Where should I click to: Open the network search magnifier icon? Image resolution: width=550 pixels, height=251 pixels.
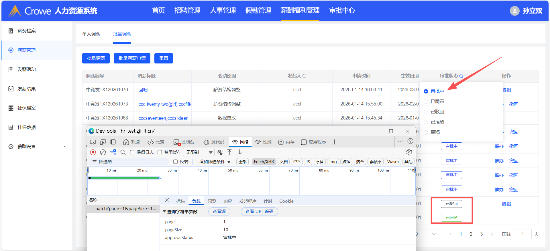coord(123,152)
